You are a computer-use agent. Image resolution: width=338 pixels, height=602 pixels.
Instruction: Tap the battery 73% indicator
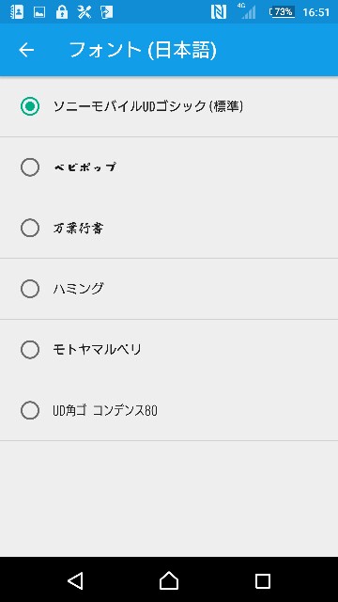282,12
